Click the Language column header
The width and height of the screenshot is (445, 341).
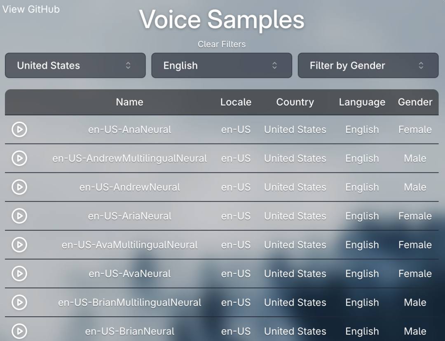tap(362, 102)
